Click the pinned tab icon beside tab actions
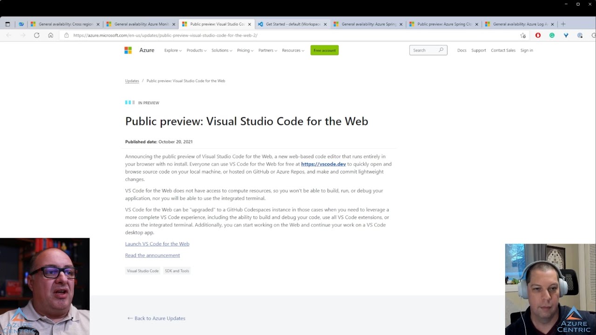The height and width of the screenshot is (335, 596). (21, 24)
